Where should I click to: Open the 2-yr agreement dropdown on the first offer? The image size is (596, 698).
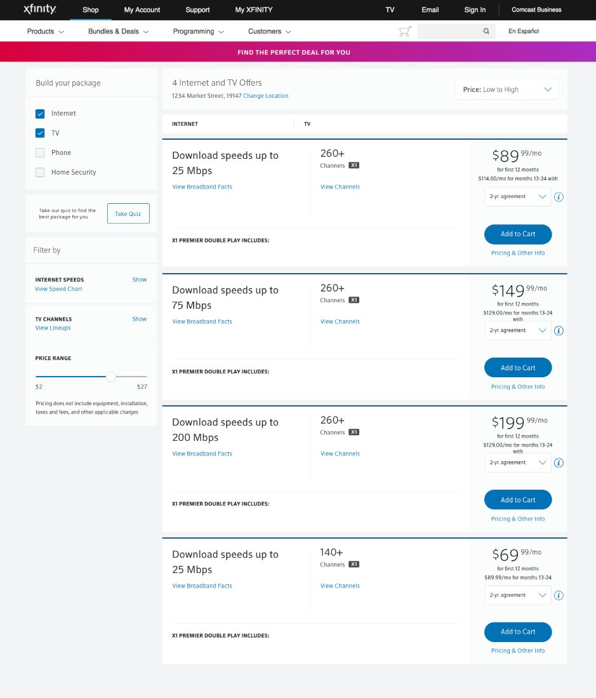[x=517, y=197]
